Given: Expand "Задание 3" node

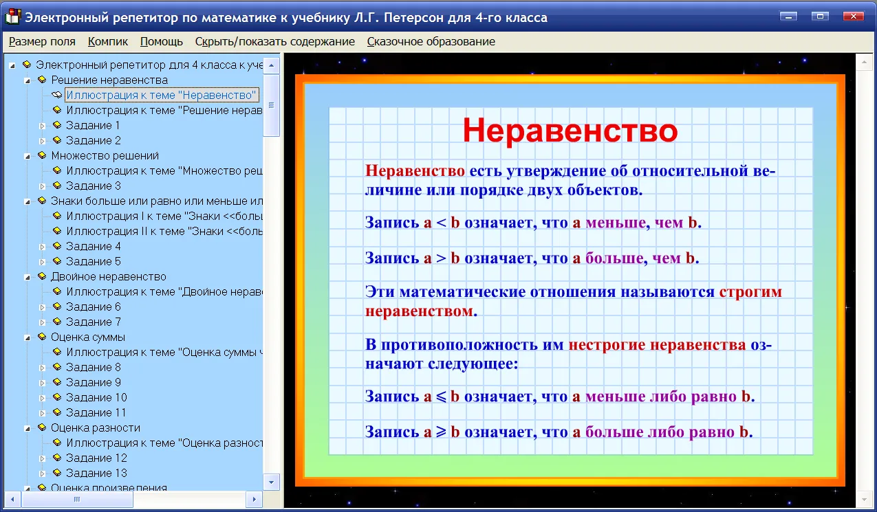Looking at the screenshot, I should (43, 186).
